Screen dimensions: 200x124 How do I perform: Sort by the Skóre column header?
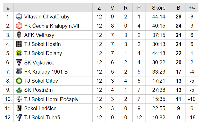coord(159,8)
